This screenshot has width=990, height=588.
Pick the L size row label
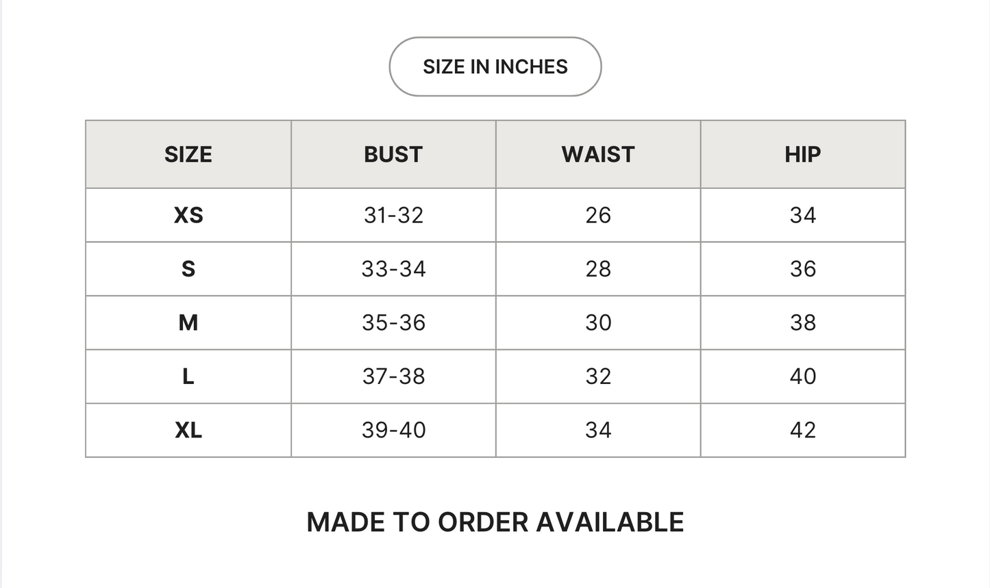[x=188, y=376]
